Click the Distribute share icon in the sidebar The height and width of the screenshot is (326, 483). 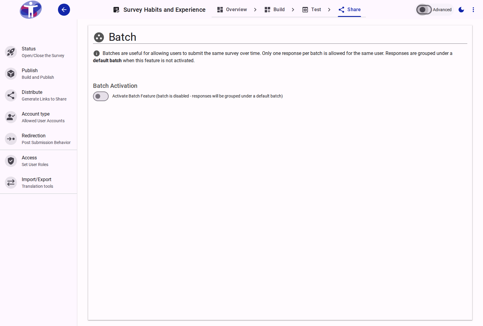11,95
